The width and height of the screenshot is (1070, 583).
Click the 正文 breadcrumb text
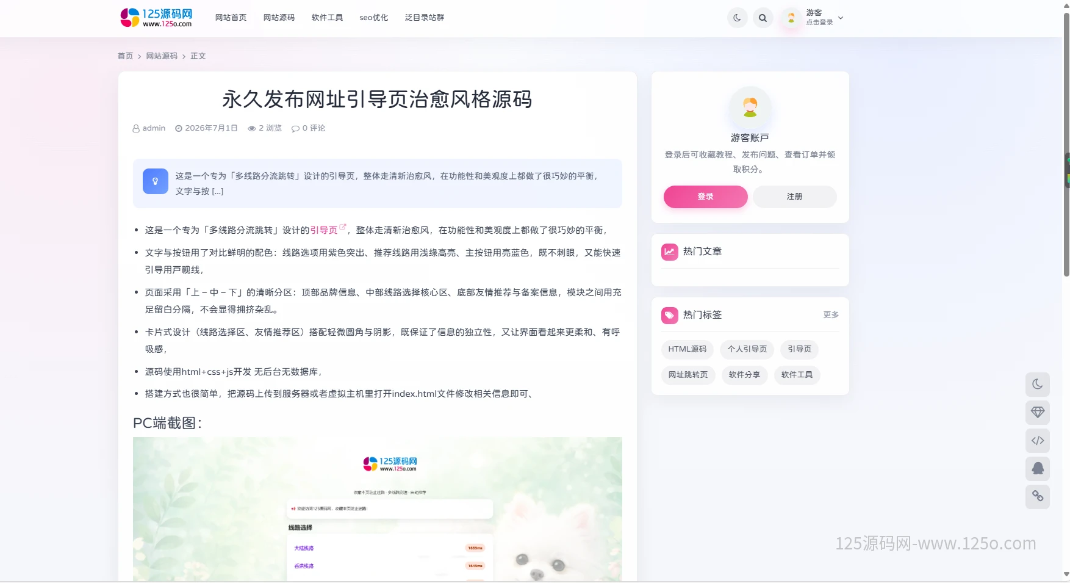[x=198, y=56]
